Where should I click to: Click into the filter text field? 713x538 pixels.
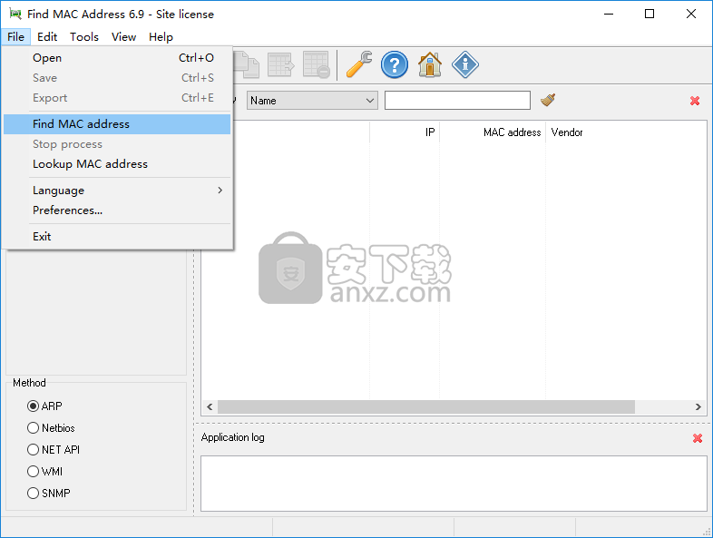(x=457, y=100)
